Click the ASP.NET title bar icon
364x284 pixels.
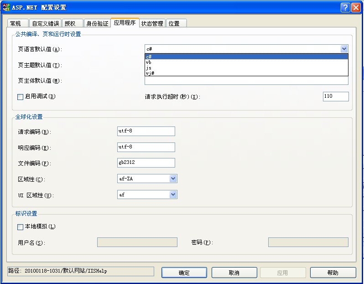(6, 7)
